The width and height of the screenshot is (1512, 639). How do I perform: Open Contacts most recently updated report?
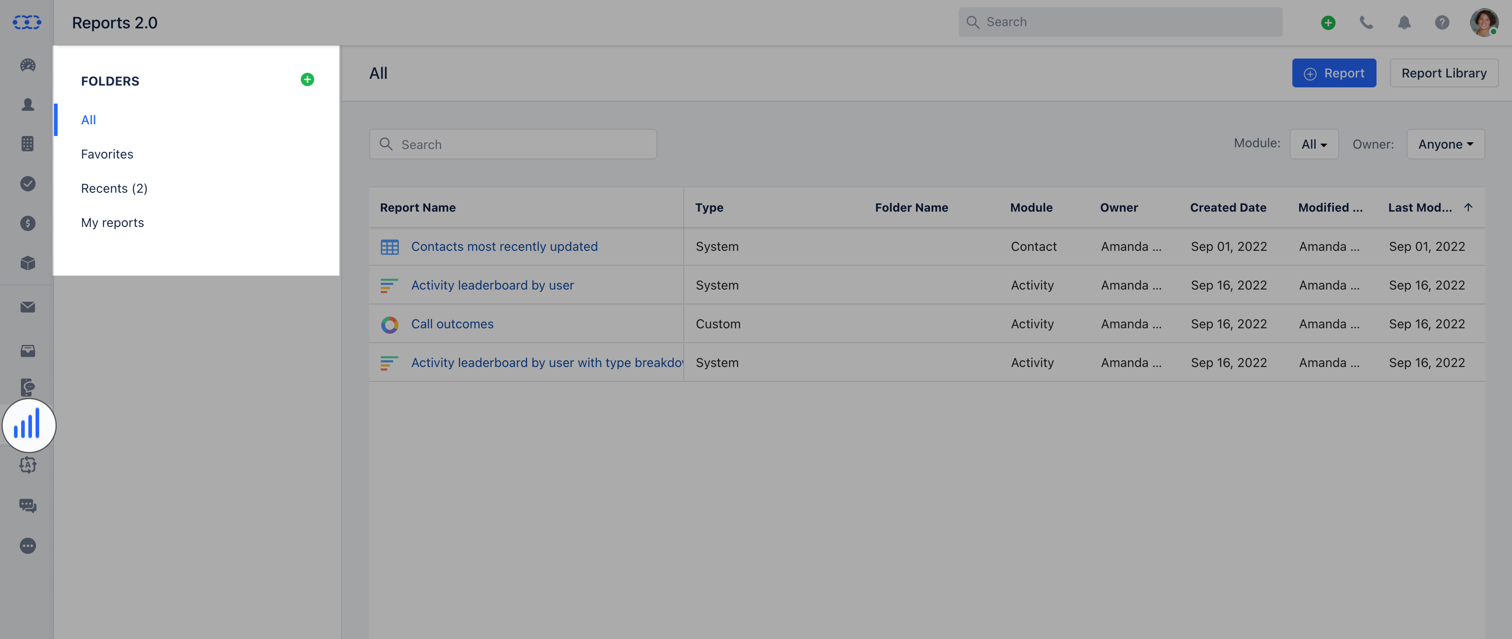click(x=504, y=247)
